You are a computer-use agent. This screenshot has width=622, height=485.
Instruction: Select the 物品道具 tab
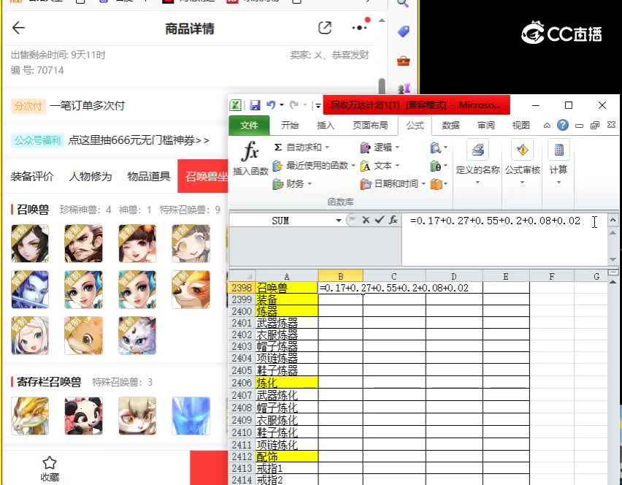148,176
